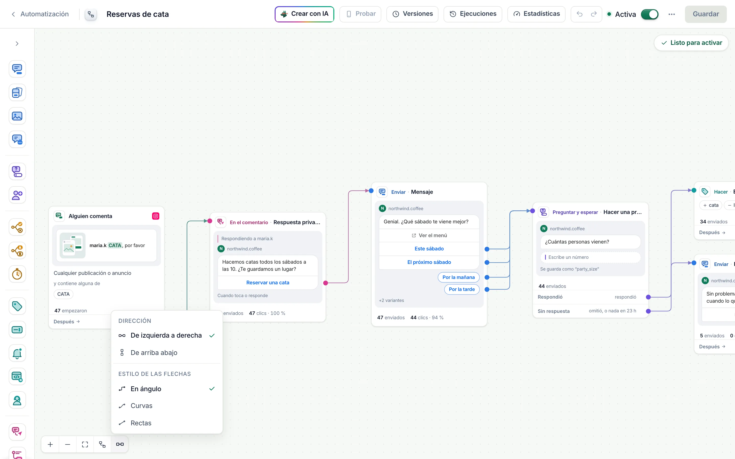735x459 pixels.
Task: Open the more options ellipsis menu
Action: coord(671,14)
